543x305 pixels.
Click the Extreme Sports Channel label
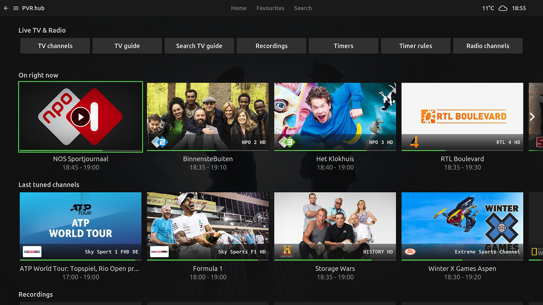tap(487, 252)
